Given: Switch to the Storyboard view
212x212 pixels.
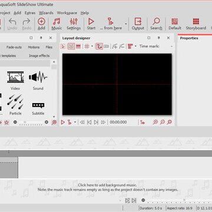Looking at the screenshot, I should coord(196,24).
